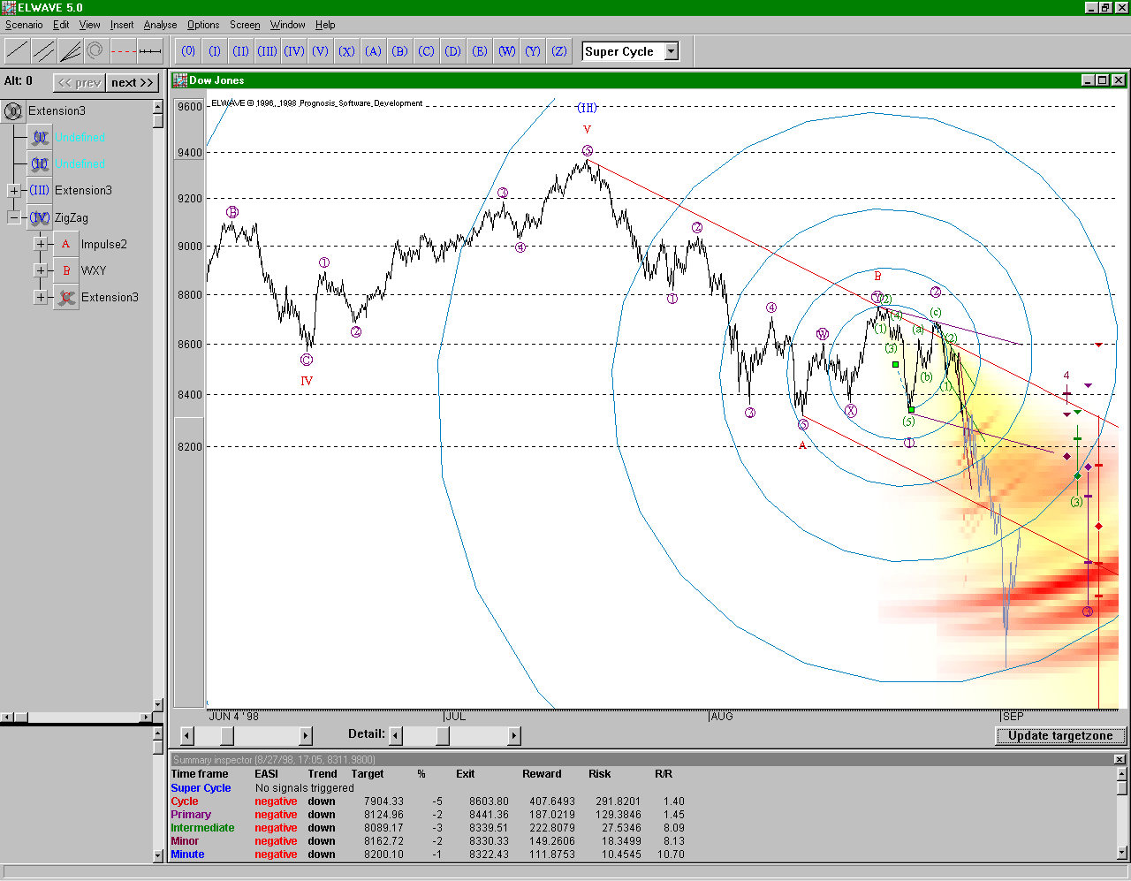
Task: Click the (Z) wave label button
Action: pyautogui.click(x=559, y=51)
